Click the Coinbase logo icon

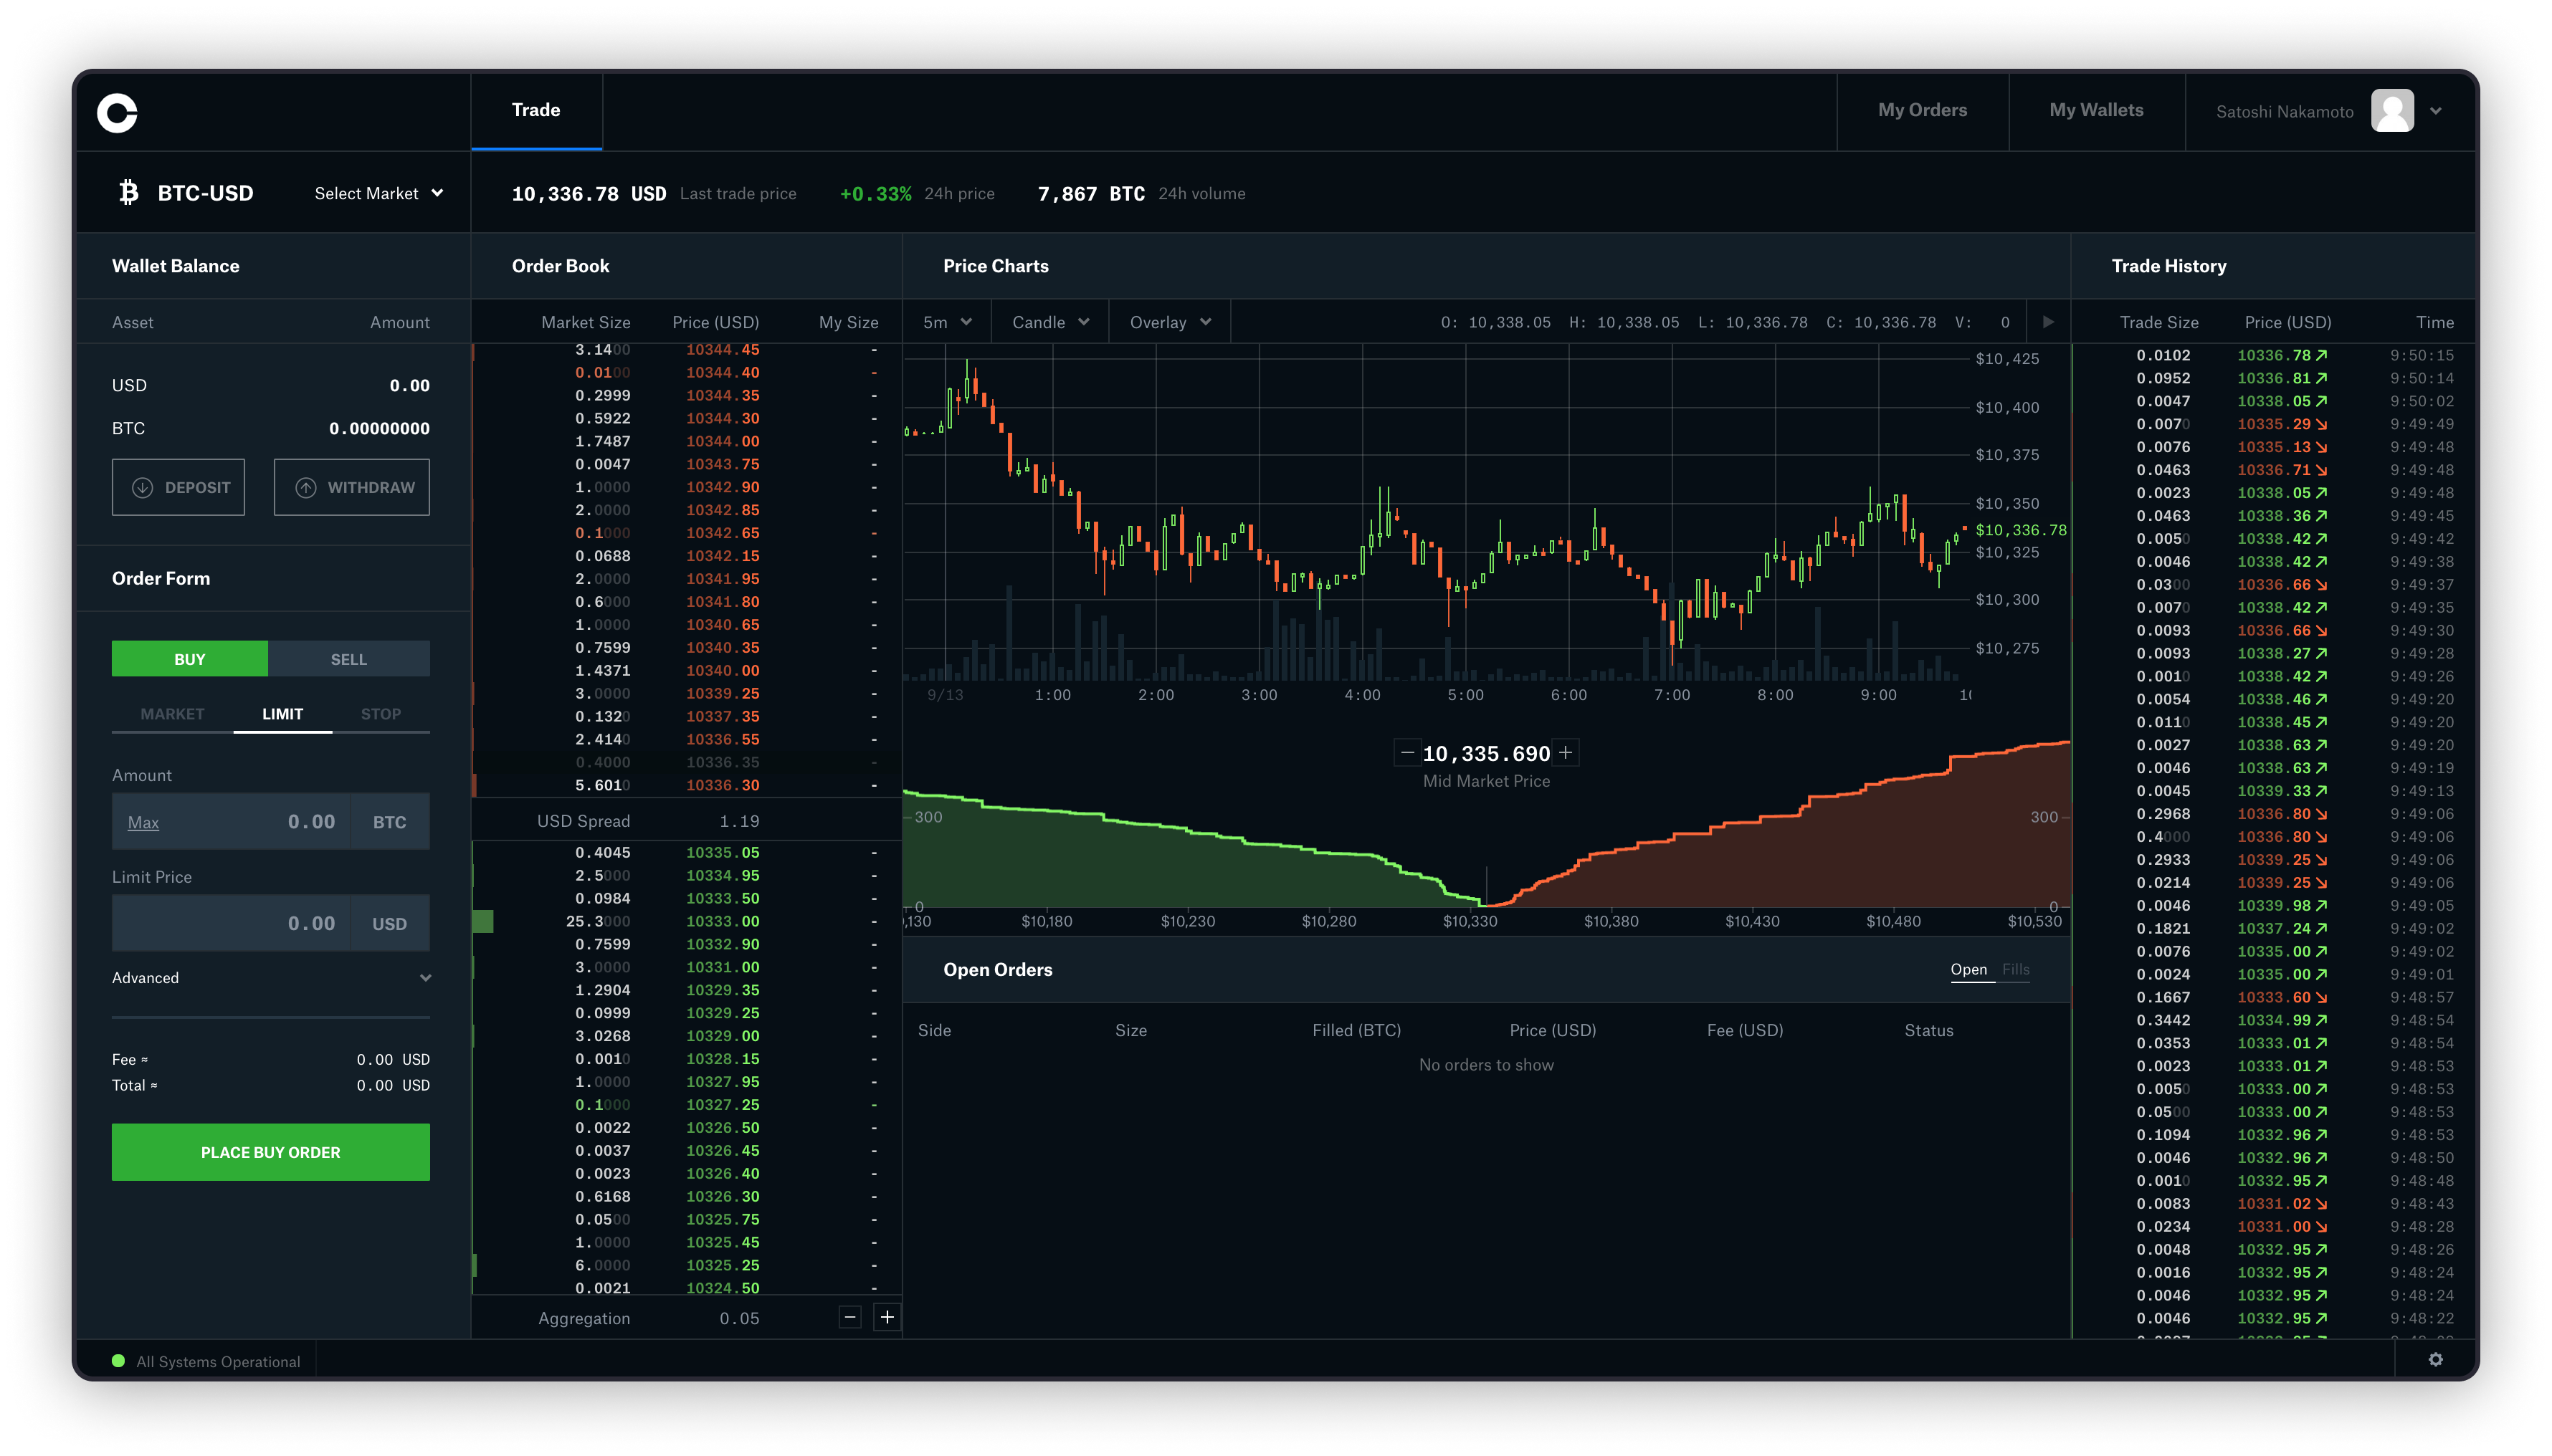[x=119, y=110]
